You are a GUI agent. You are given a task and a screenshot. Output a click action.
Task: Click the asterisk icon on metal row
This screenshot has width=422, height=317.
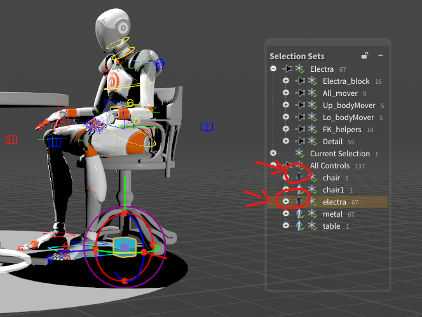click(x=313, y=214)
